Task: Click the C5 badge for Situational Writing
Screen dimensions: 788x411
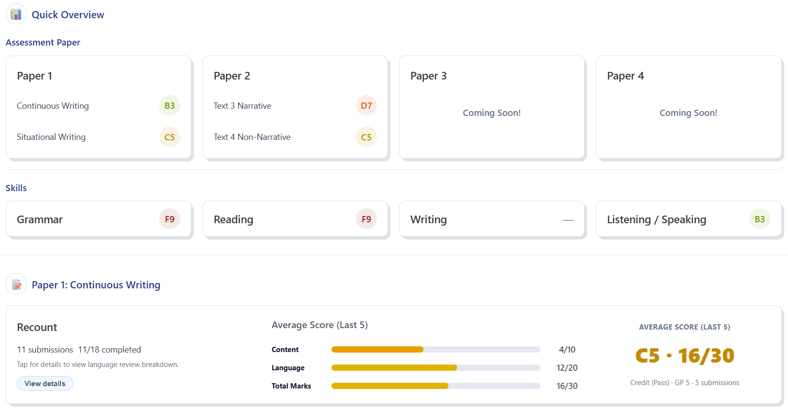Action: (x=170, y=137)
